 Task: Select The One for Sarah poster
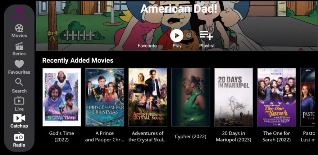pyautogui.click(x=277, y=97)
